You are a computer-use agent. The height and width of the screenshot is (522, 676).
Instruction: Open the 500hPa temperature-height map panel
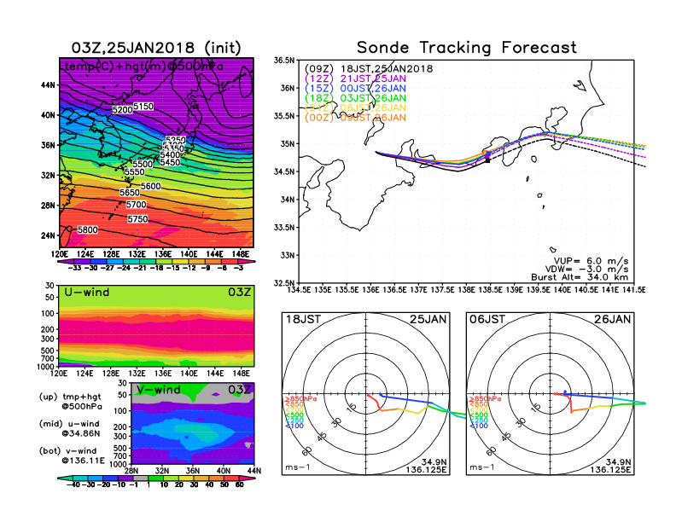(156, 153)
